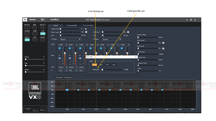Select VOD as the input source
Viewport: 216px width, 121px height.
[94, 65]
